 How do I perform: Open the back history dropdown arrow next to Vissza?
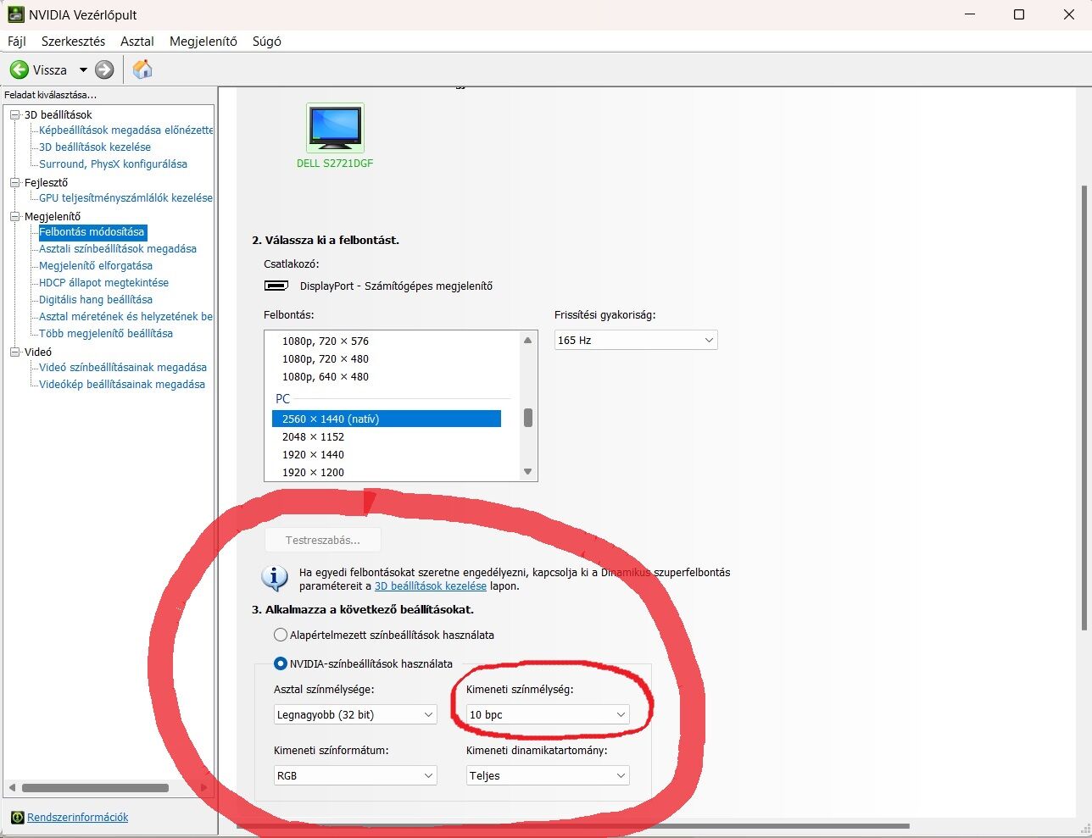click(x=83, y=69)
